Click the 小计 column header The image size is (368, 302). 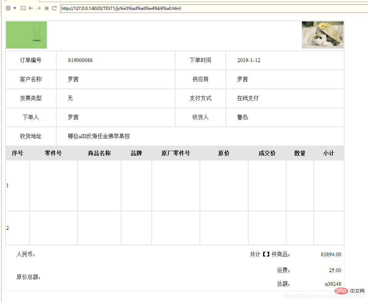(x=329, y=153)
